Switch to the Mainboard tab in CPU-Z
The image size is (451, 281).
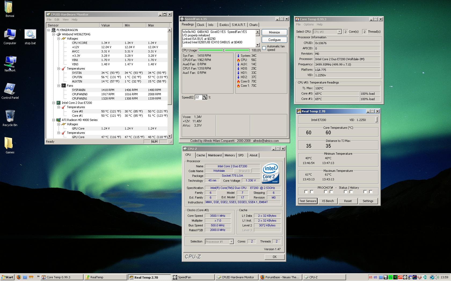215,155
